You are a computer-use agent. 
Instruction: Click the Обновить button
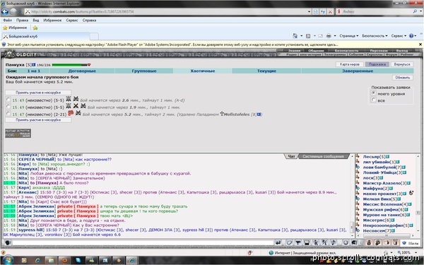[x=402, y=78]
